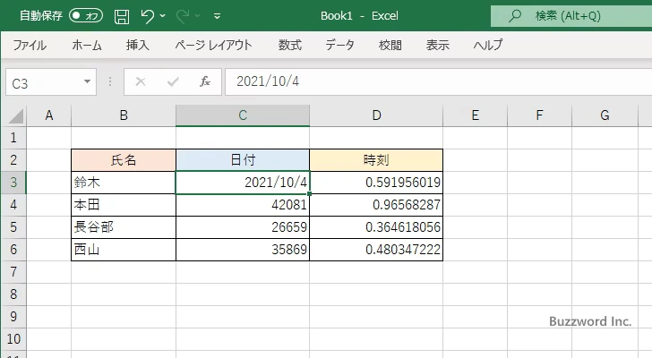
Task: Expand the Name Box dropdown arrow
Action: pyautogui.click(x=88, y=81)
